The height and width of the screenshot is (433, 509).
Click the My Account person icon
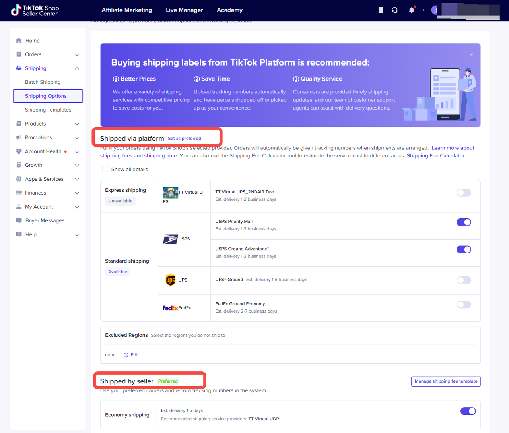[x=19, y=207]
